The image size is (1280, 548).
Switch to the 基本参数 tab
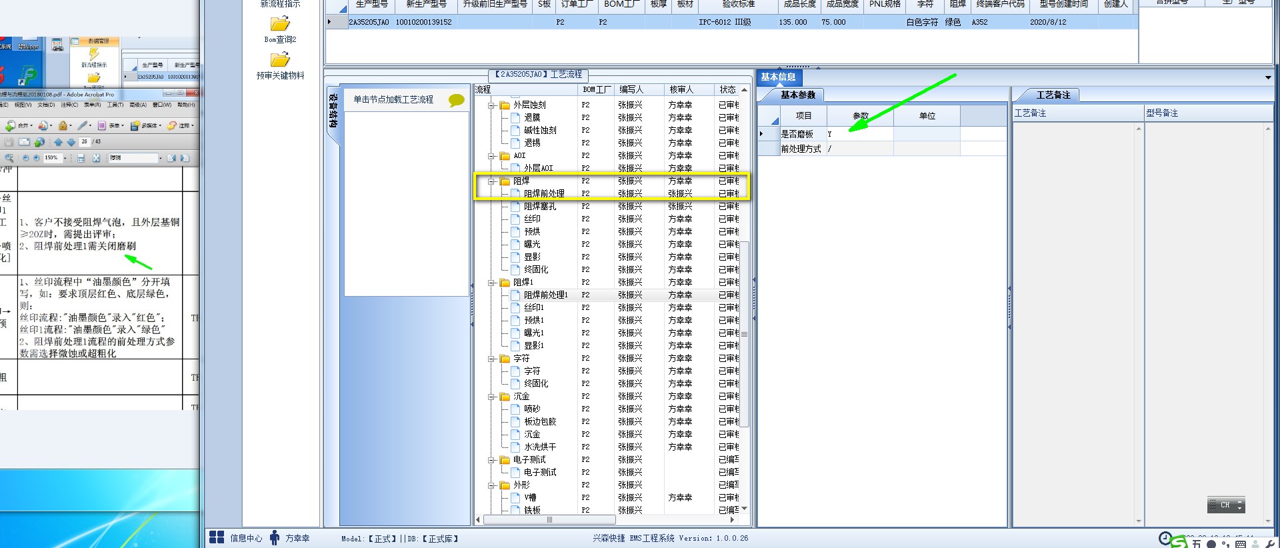[798, 95]
